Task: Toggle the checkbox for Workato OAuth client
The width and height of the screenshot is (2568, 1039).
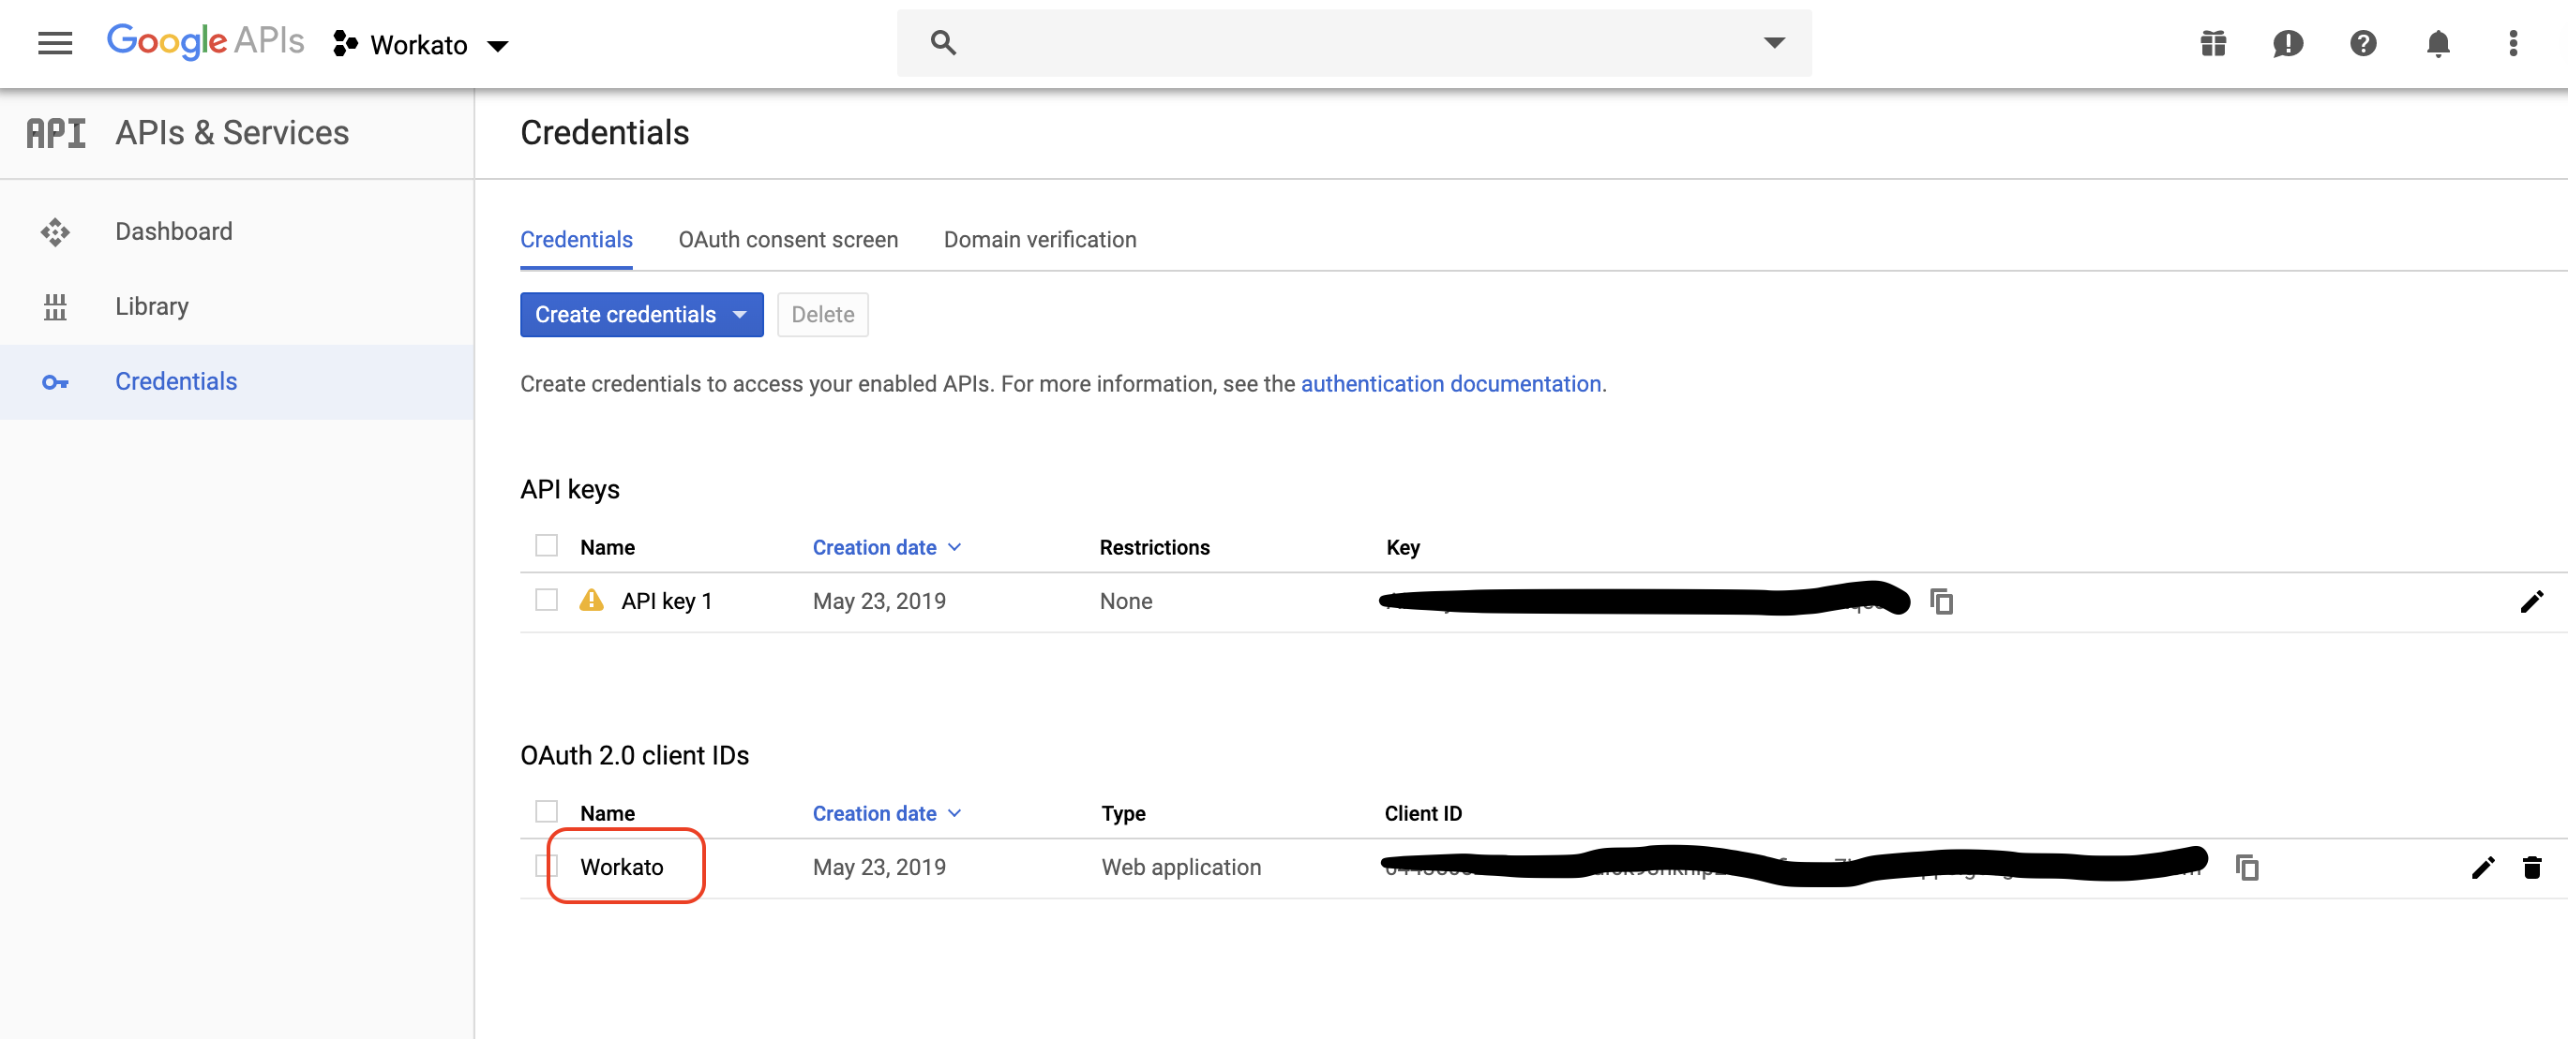Action: tap(548, 868)
